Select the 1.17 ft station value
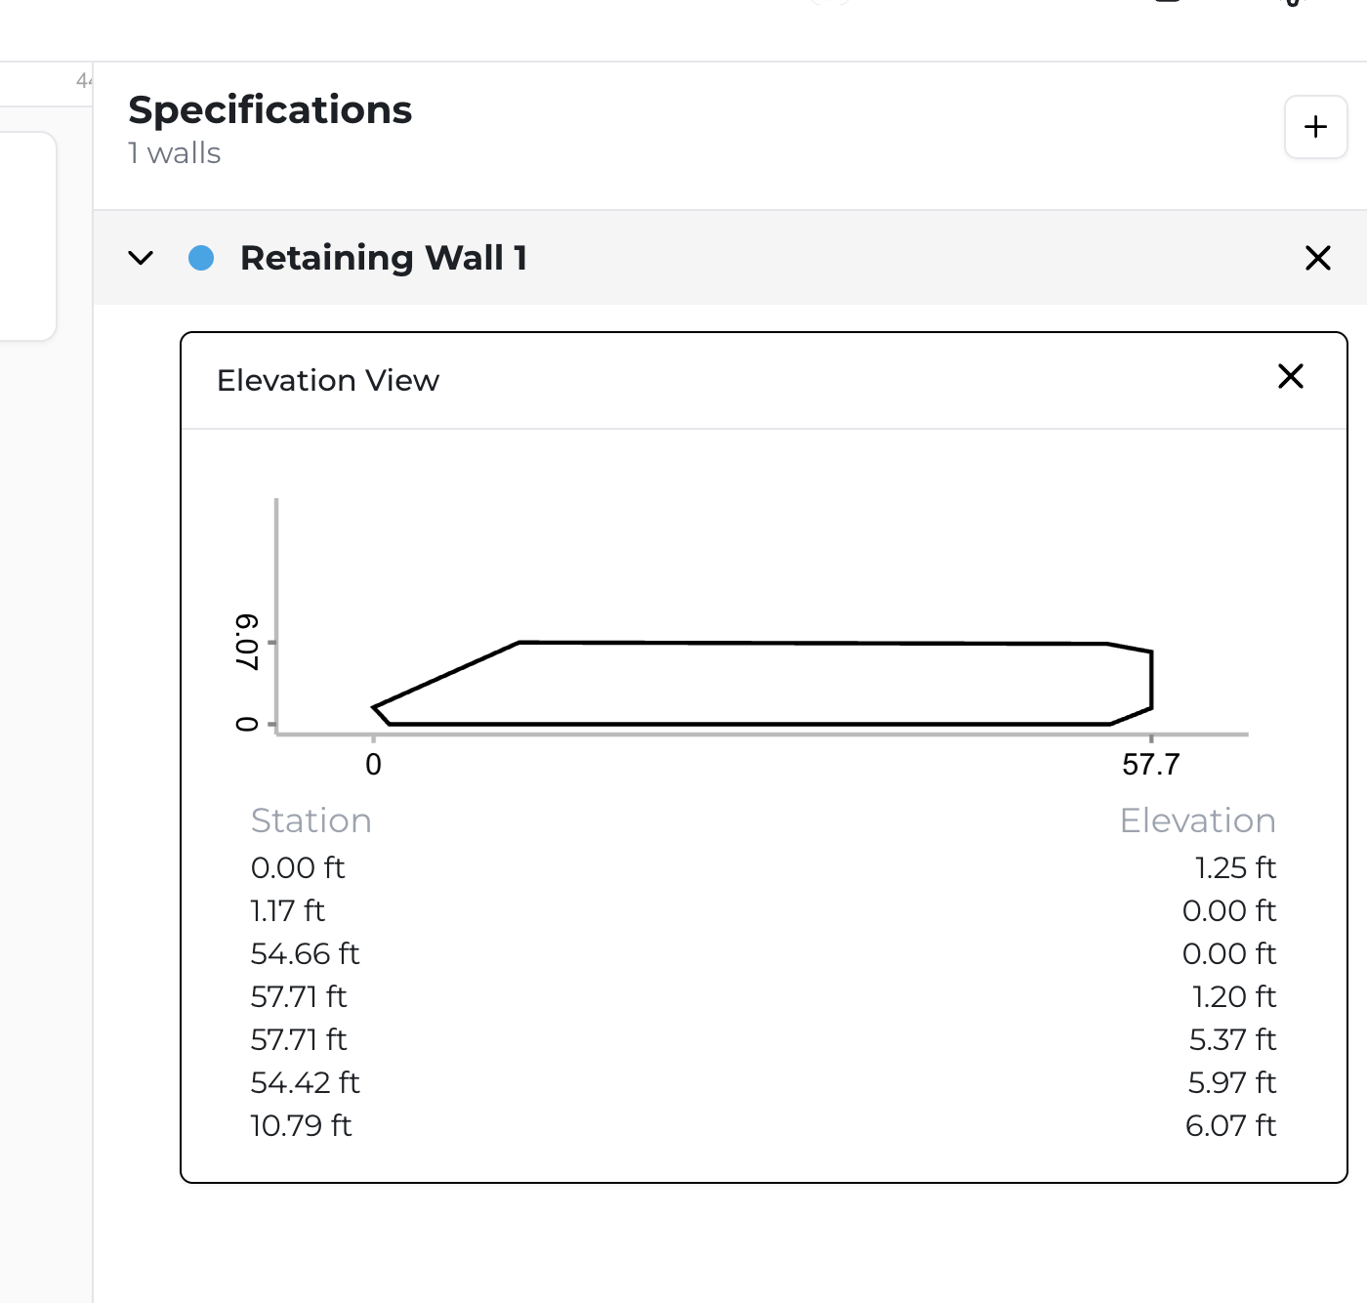 point(287,910)
